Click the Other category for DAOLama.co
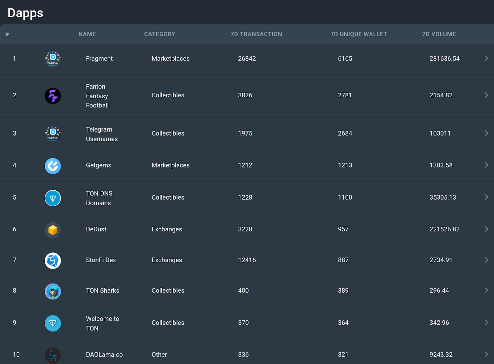 click(x=159, y=354)
